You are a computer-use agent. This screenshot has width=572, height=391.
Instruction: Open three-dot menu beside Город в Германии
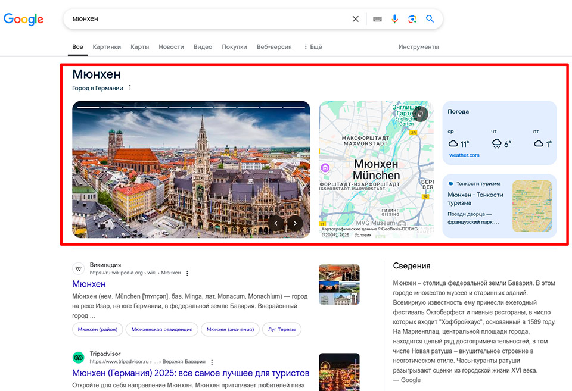130,87
